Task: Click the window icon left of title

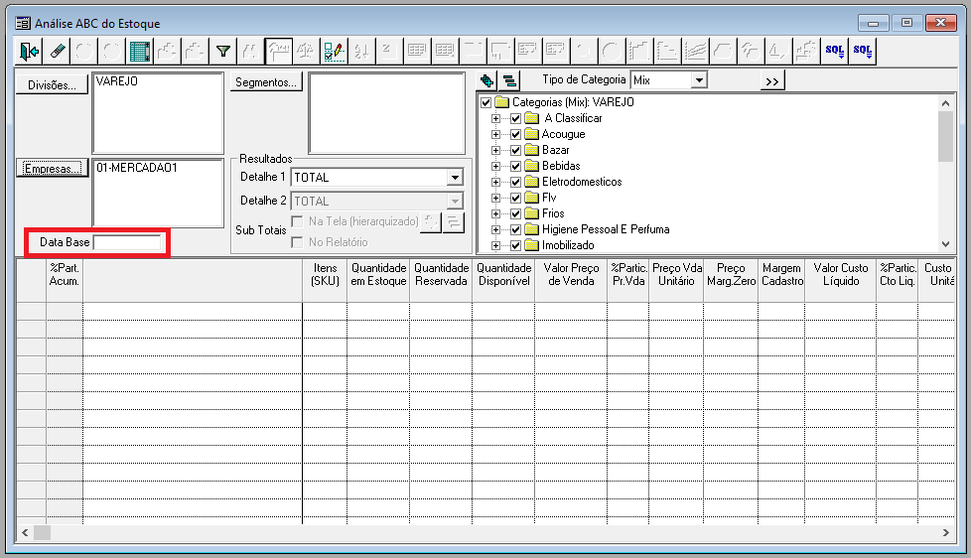Action: coord(23,24)
